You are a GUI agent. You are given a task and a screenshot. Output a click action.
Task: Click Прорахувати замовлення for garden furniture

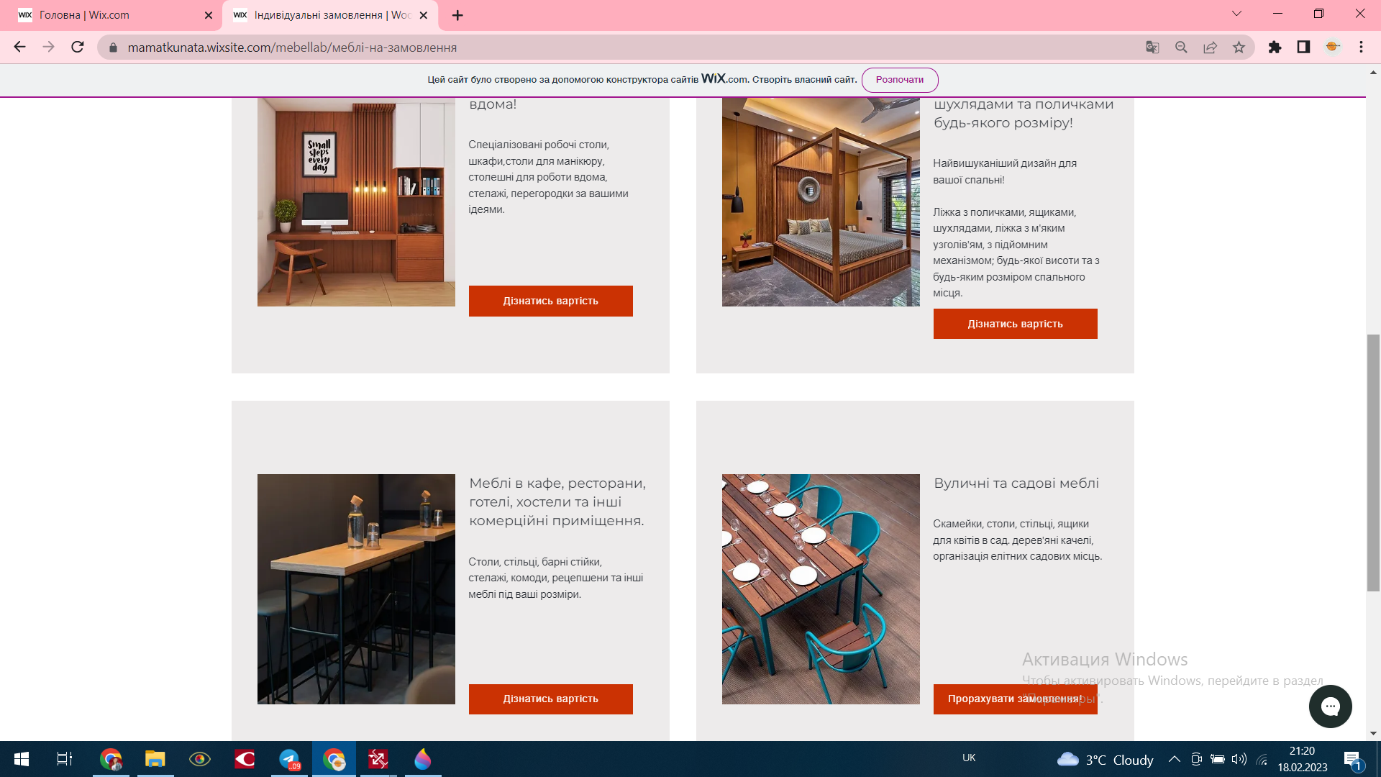1015,699
